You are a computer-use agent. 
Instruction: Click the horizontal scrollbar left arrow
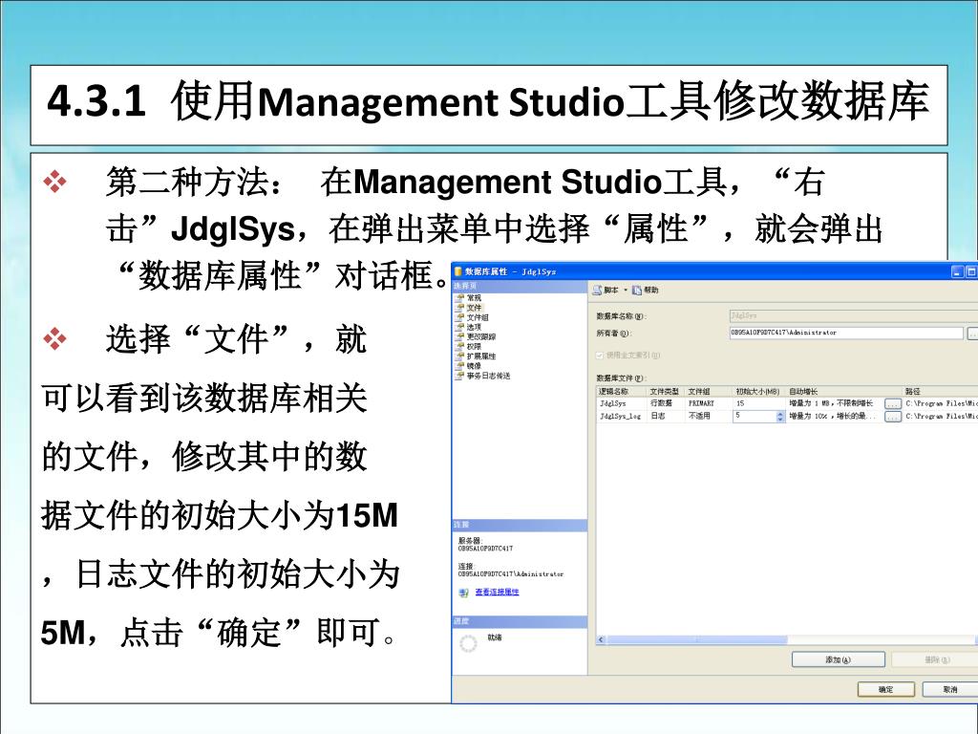(x=602, y=639)
